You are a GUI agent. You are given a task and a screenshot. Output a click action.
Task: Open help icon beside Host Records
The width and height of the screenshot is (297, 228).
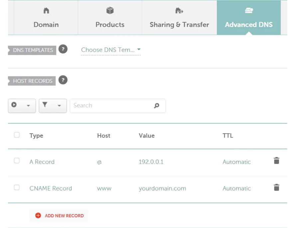click(63, 80)
